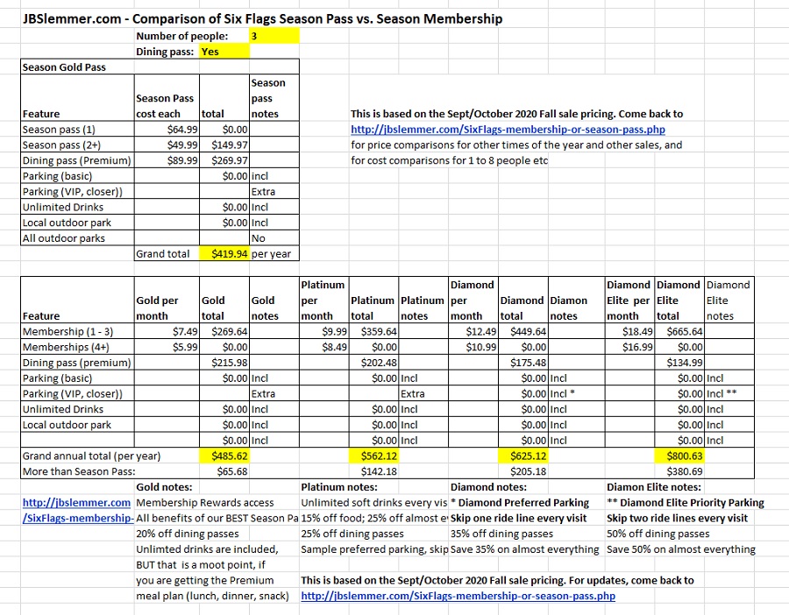Click the $205.18 More than Season Pass cell

[523, 471]
